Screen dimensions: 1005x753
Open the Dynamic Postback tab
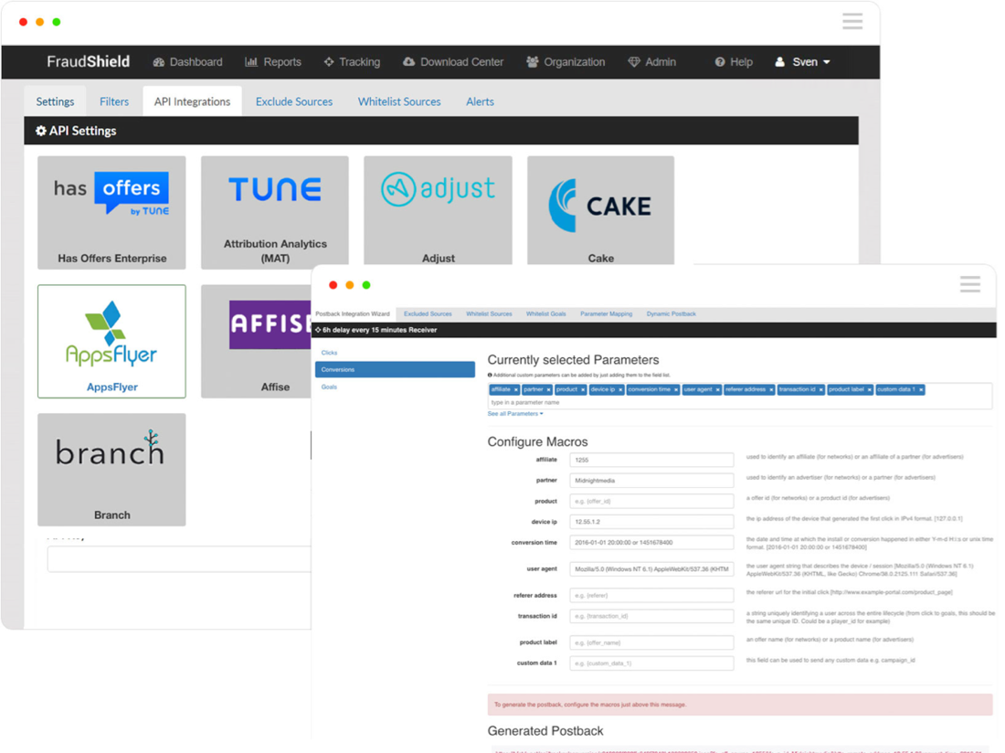[672, 314]
